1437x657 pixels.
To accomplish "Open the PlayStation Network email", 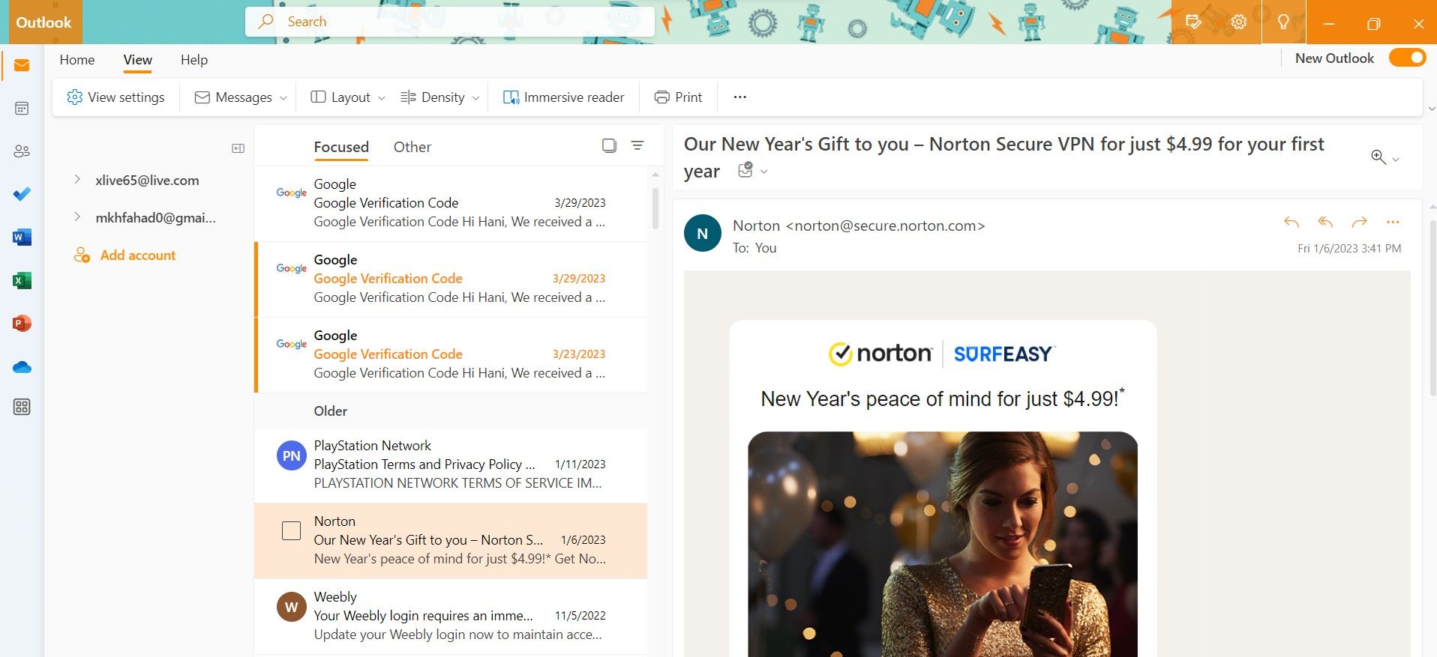I will (x=451, y=465).
